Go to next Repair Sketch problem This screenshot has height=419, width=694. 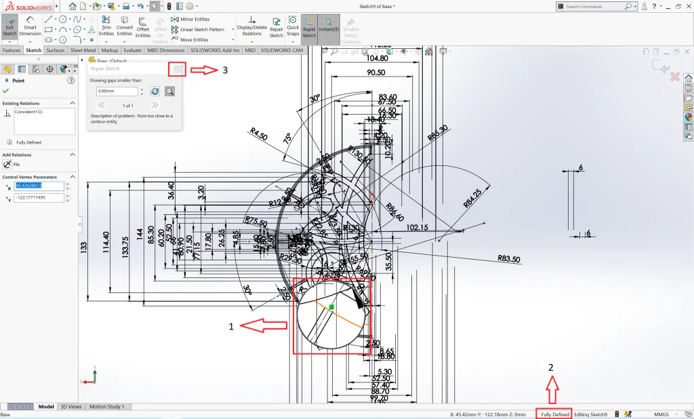click(155, 105)
